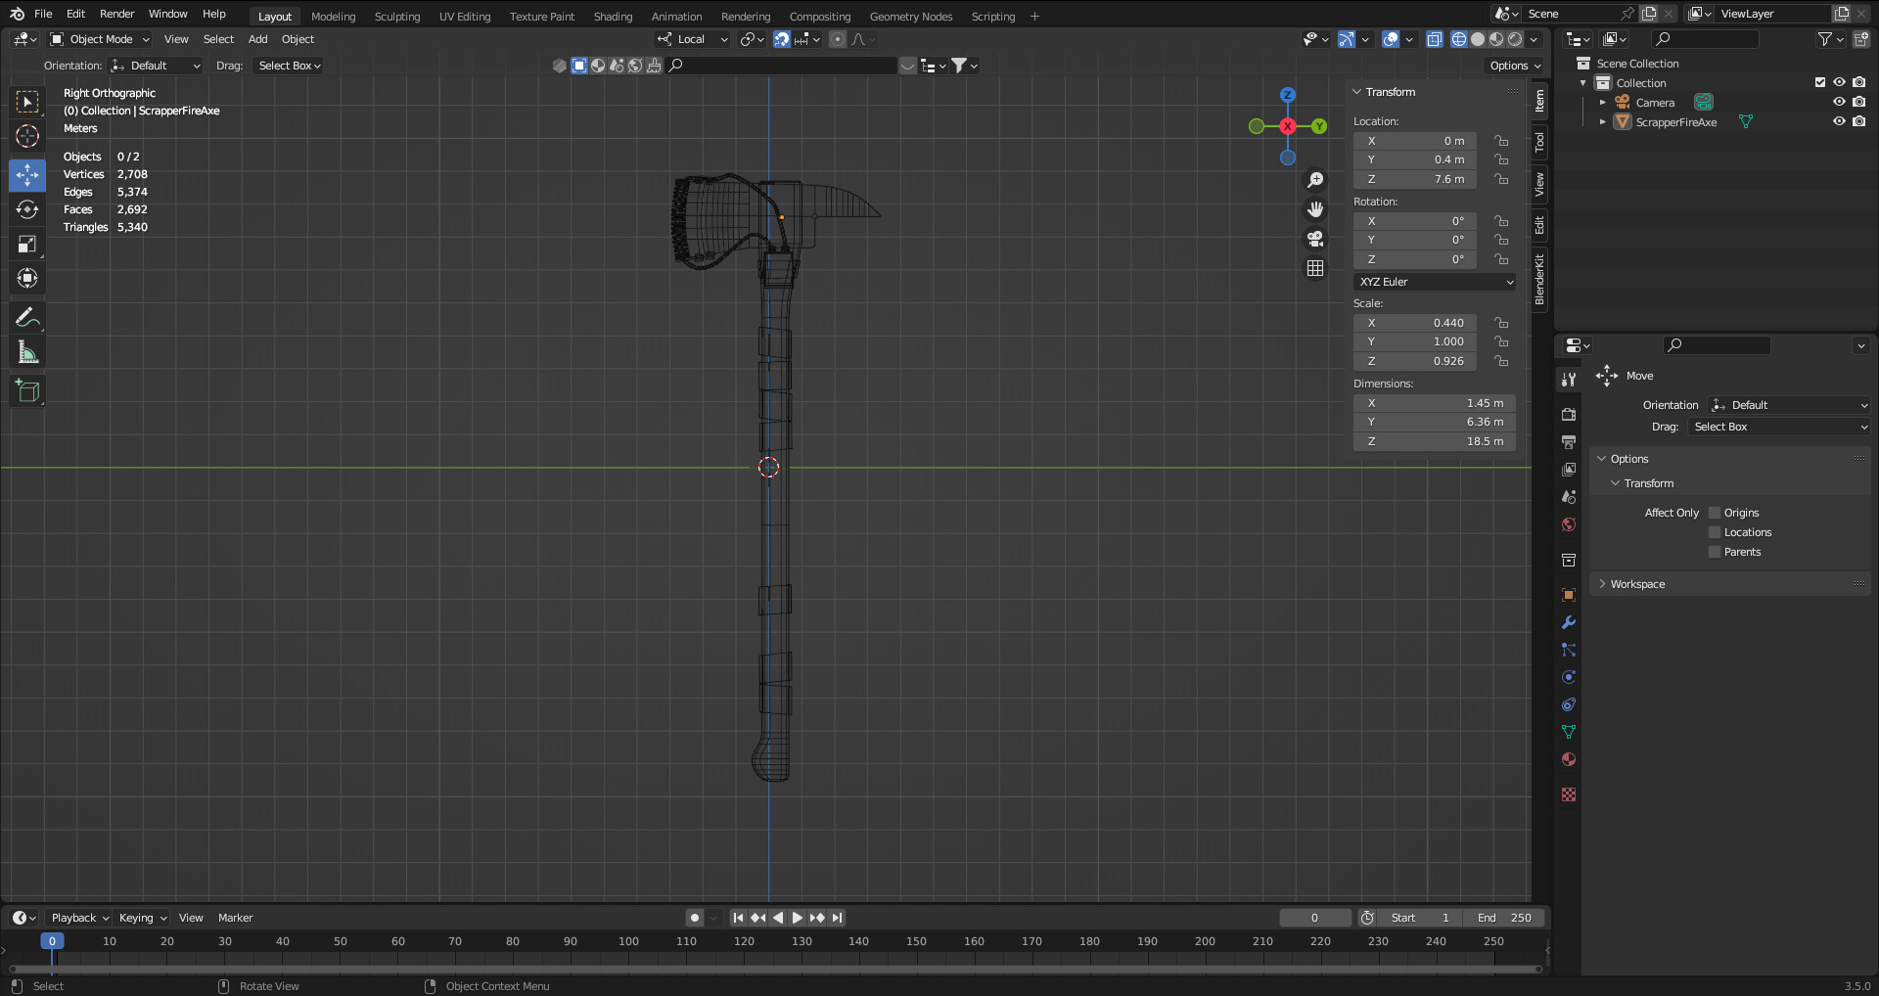1879x996 pixels.
Task: Open the Modifier properties wrench tab
Action: point(1569,622)
